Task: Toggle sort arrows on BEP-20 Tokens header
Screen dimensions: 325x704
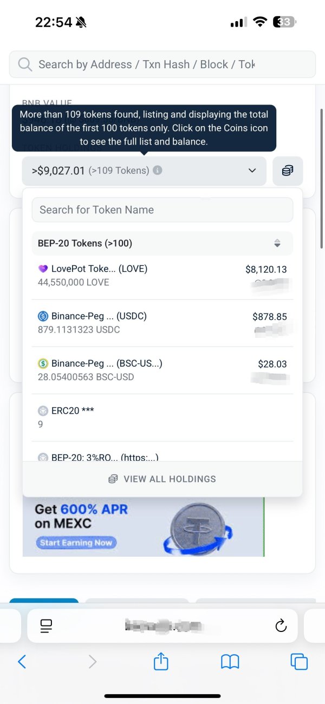Action: point(277,244)
